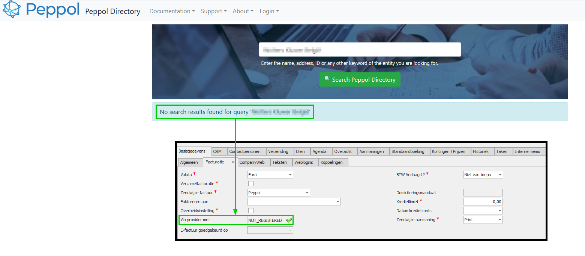The image size is (585, 256).
Task: Switch to the Contactpersonen tab
Action: 246,151
